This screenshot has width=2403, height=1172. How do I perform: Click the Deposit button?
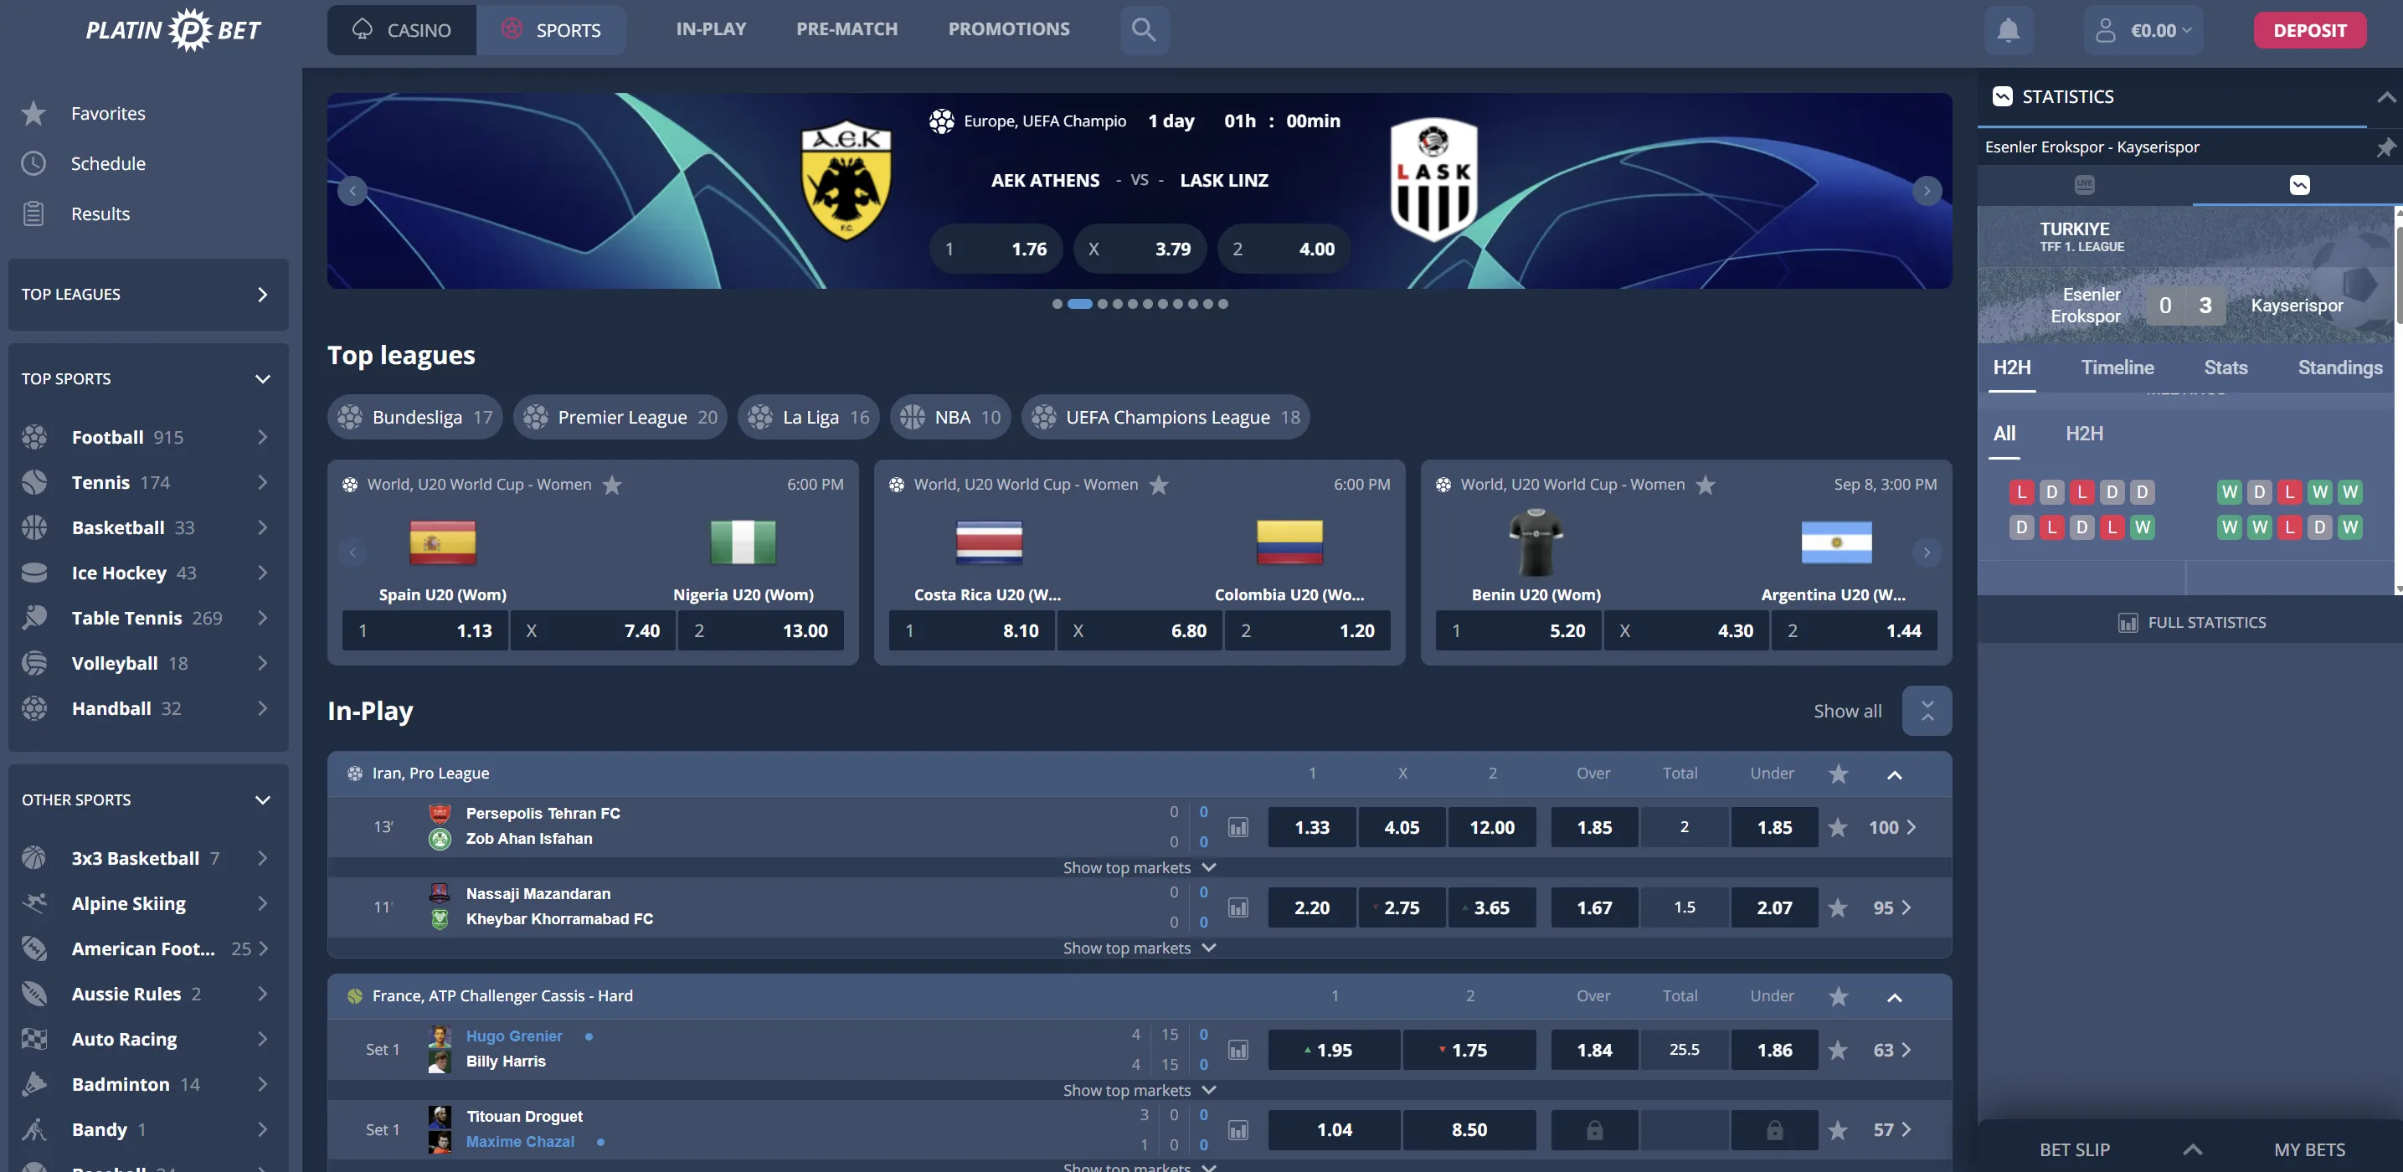pos(2310,30)
